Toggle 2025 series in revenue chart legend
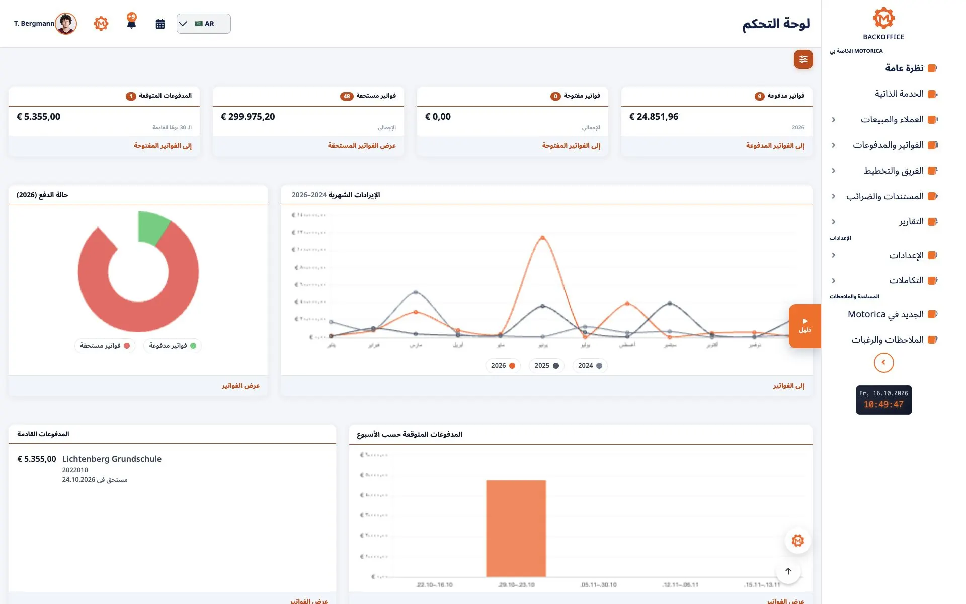 pyautogui.click(x=546, y=366)
